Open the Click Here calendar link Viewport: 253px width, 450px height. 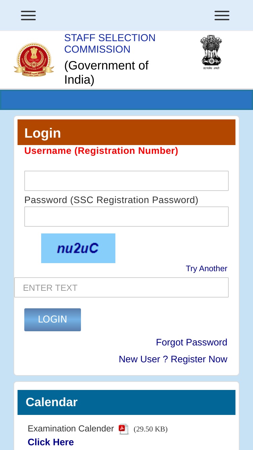(51, 442)
